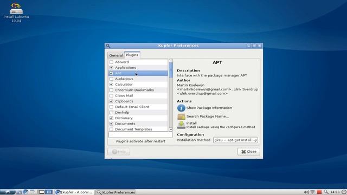
Task: Click the Show Package Information action text
Action: 209,108
